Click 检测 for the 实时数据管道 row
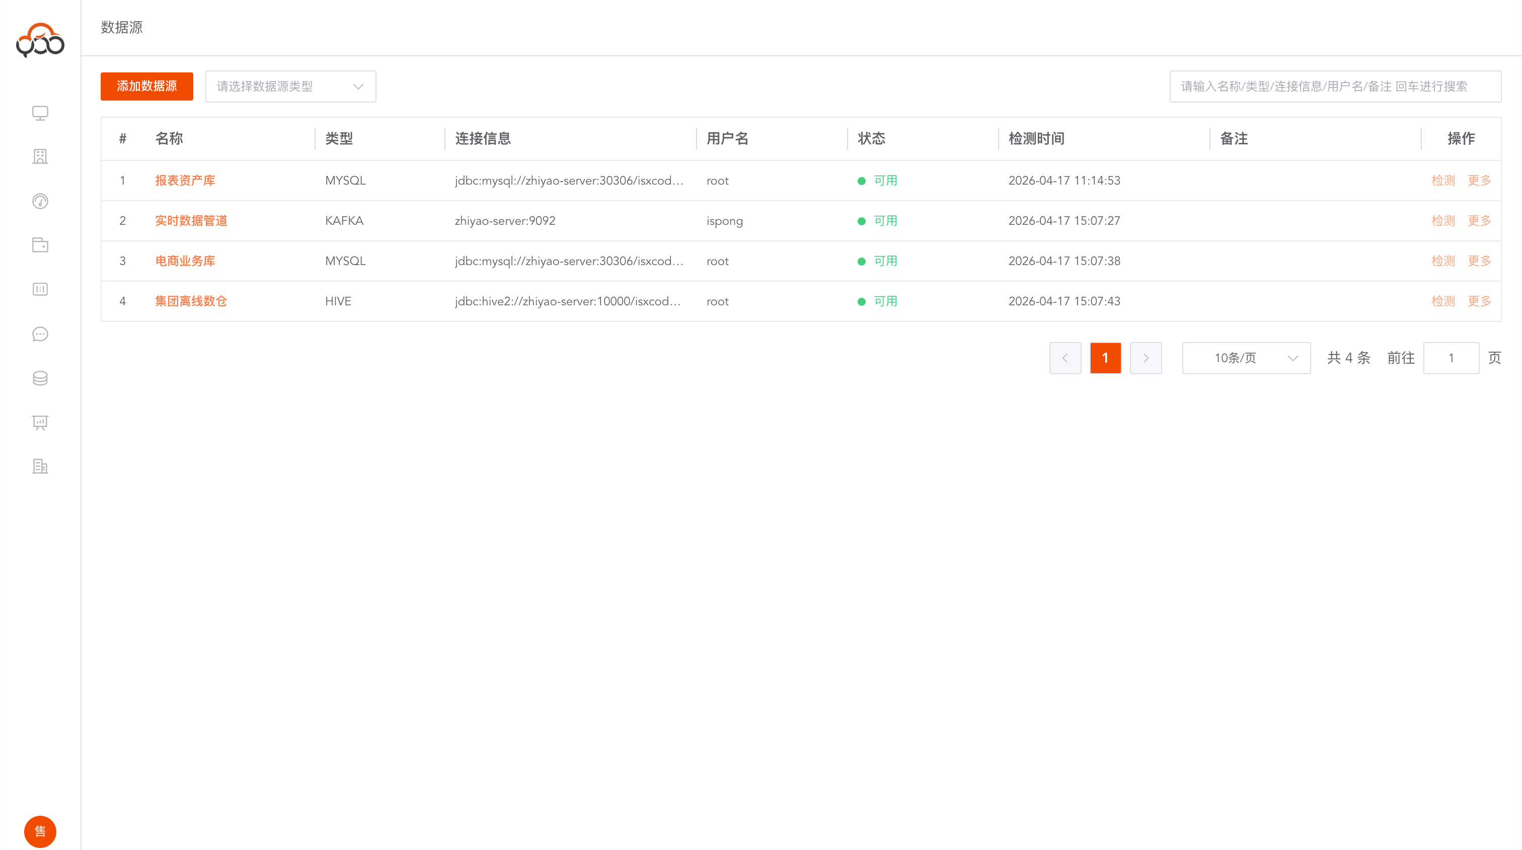This screenshot has width=1522, height=850. click(1442, 221)
